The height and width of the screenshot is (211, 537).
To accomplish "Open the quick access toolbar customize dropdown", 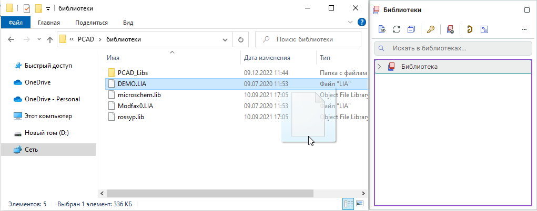I will pos(48,8).
